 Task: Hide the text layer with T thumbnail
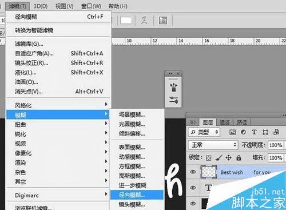pyautogui.click(x=193, y=188)
